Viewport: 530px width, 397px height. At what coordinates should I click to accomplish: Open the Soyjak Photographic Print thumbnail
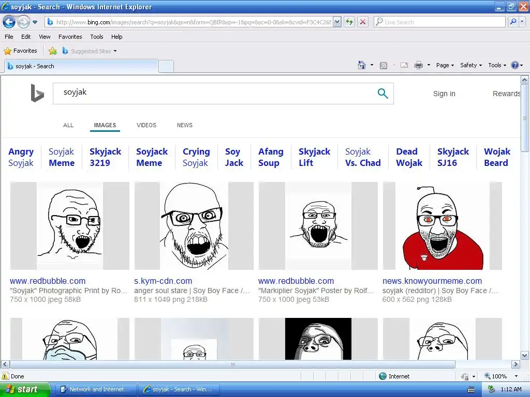click(x=70, y=225)
